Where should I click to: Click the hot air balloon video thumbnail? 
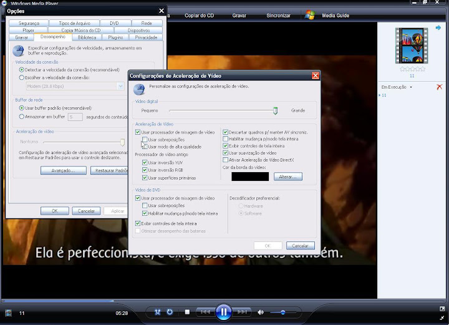click(412, 46)
